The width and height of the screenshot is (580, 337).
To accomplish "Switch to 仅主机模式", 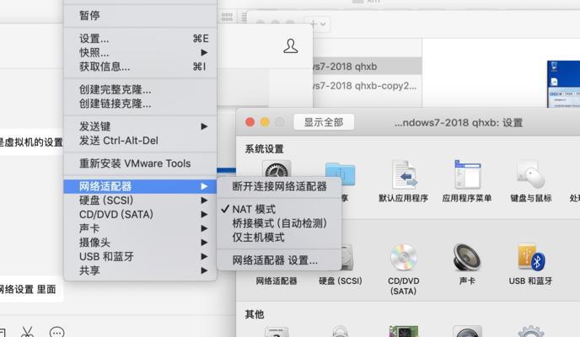I will 279,238.
